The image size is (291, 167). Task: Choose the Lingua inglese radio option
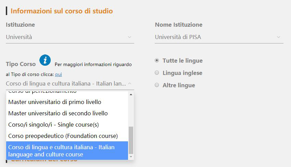pos(157,73)
